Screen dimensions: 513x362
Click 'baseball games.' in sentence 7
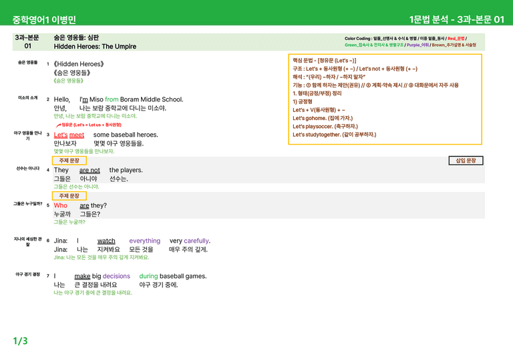point(183,276)
